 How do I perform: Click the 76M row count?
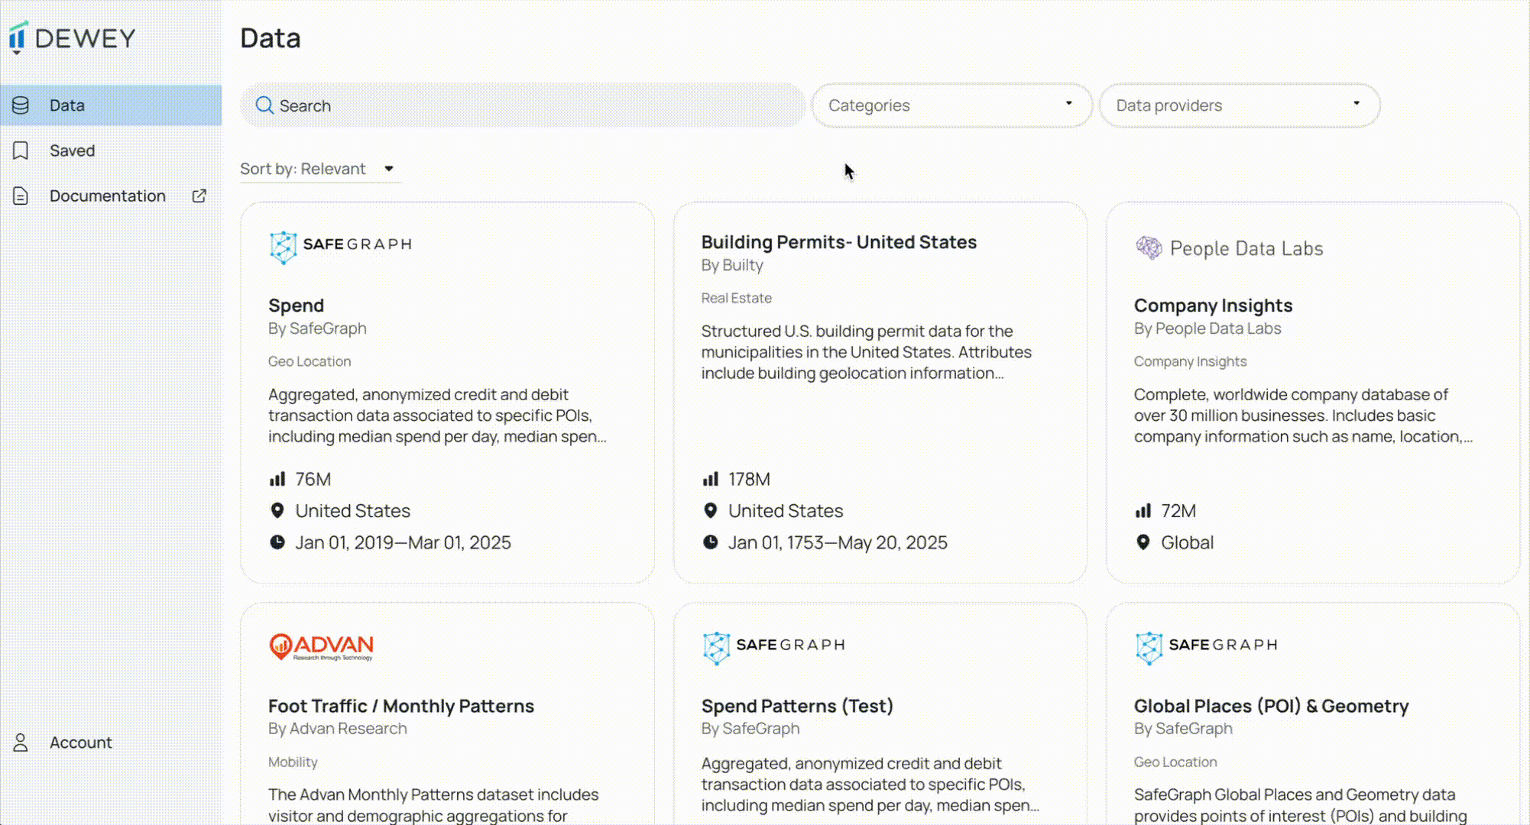313,479
